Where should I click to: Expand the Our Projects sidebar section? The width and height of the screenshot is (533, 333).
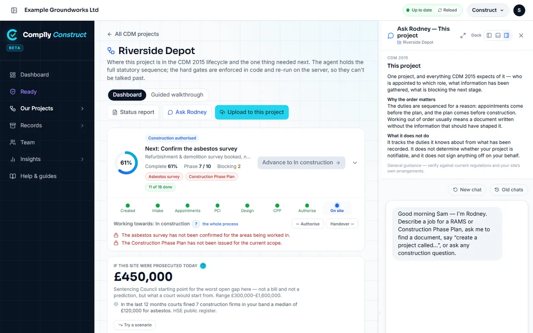pos(47,109)
